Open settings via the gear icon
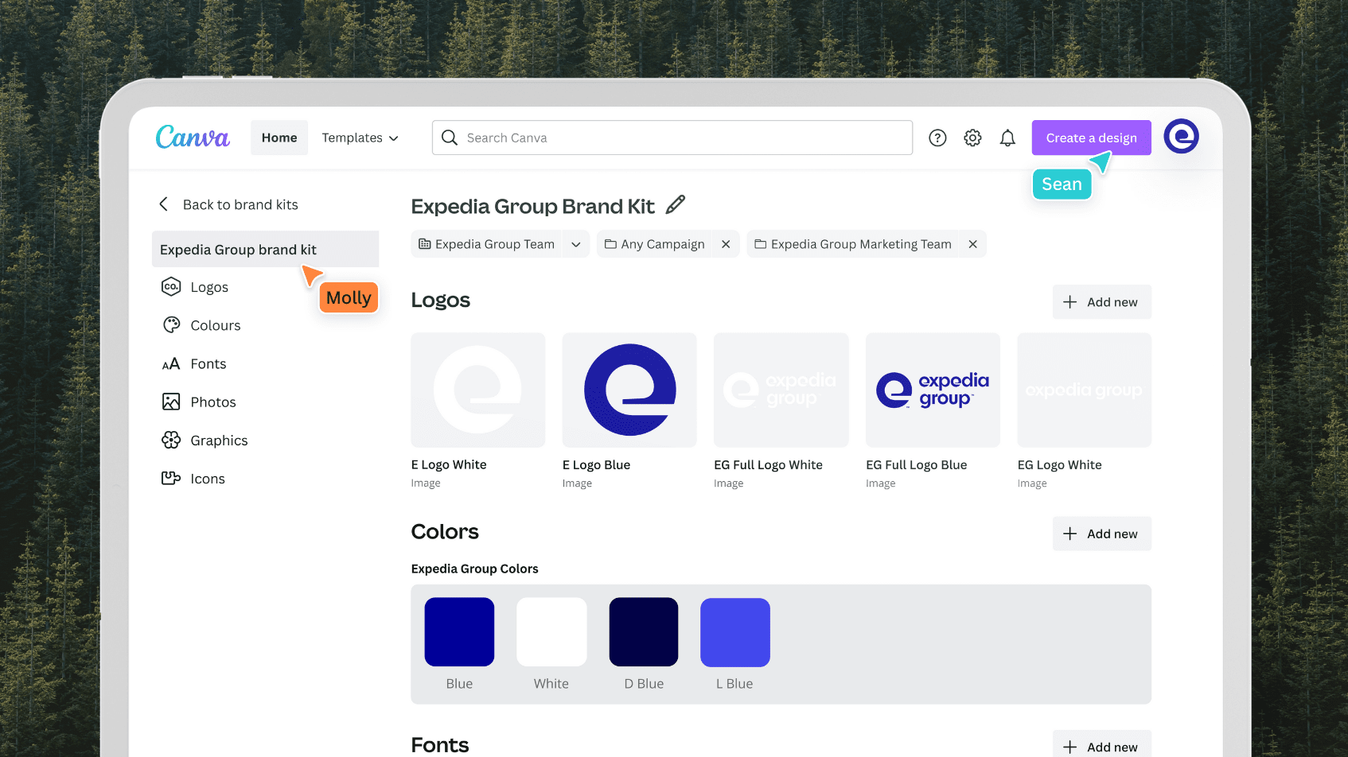 coord(972,138)
